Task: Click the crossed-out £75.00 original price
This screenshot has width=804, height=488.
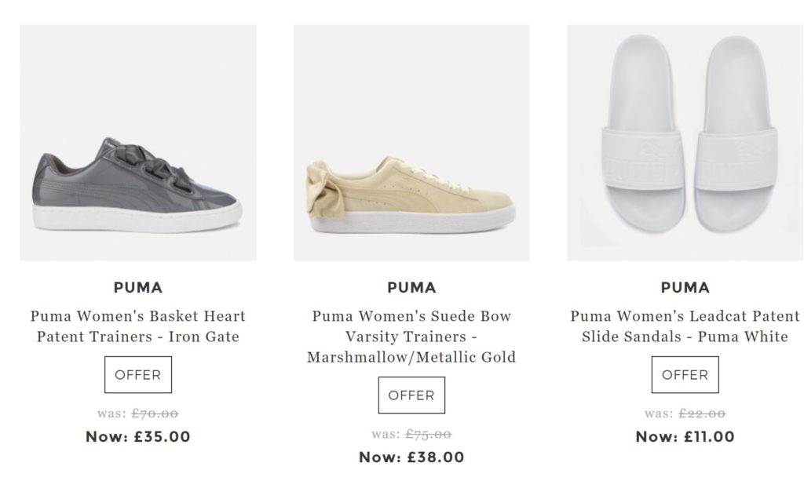Action: point(428,434)
